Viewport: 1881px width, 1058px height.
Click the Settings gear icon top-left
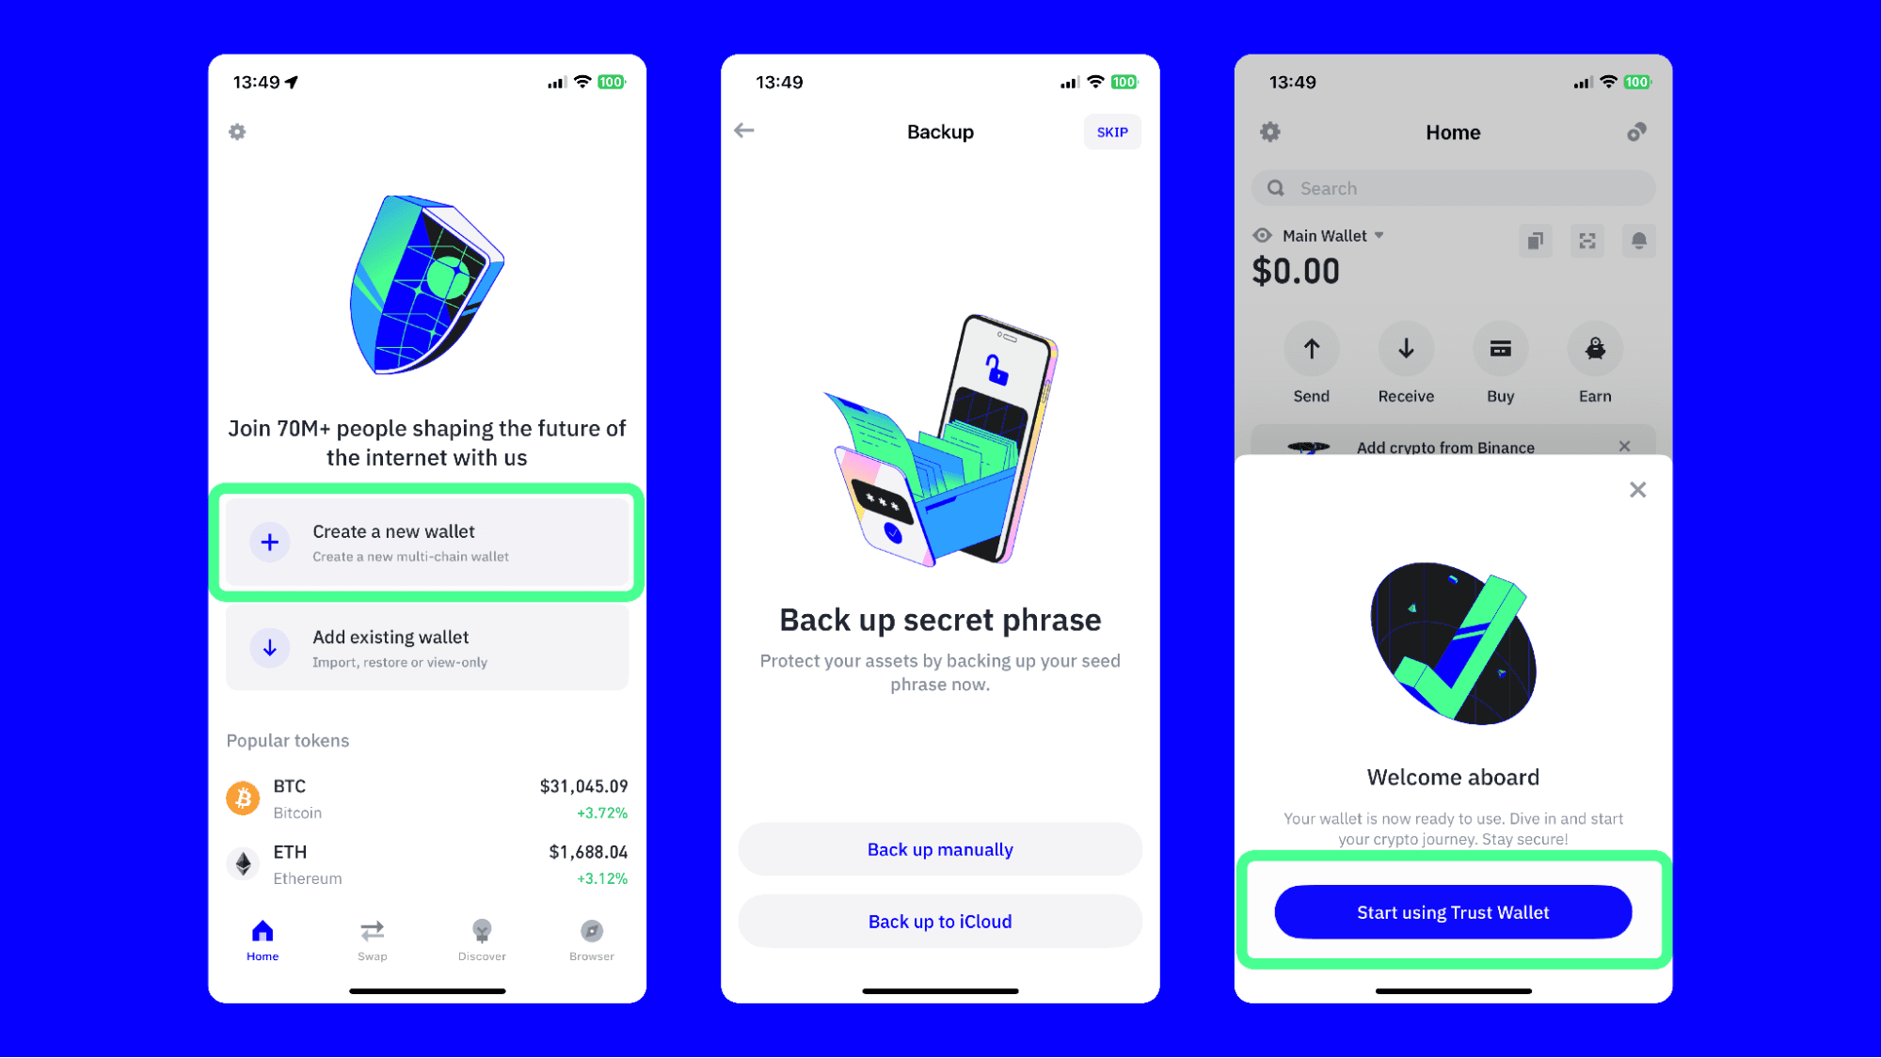click(x=236, y=132)
